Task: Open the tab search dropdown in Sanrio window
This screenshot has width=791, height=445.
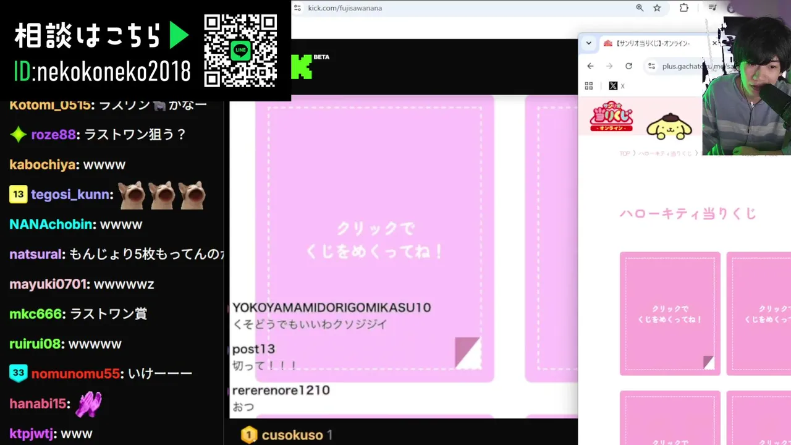Action: (589, 43)
